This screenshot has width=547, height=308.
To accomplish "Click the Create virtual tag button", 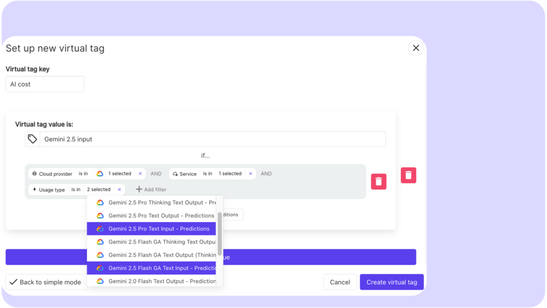I will (x=392, y=282).
